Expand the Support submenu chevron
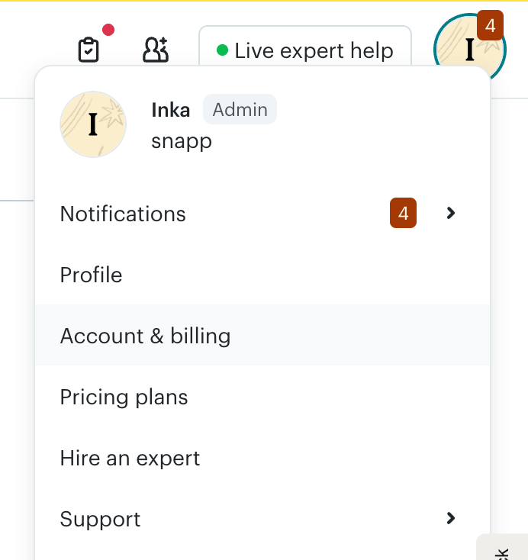Screen dimensions: 528x560 (x=451, y=518)
